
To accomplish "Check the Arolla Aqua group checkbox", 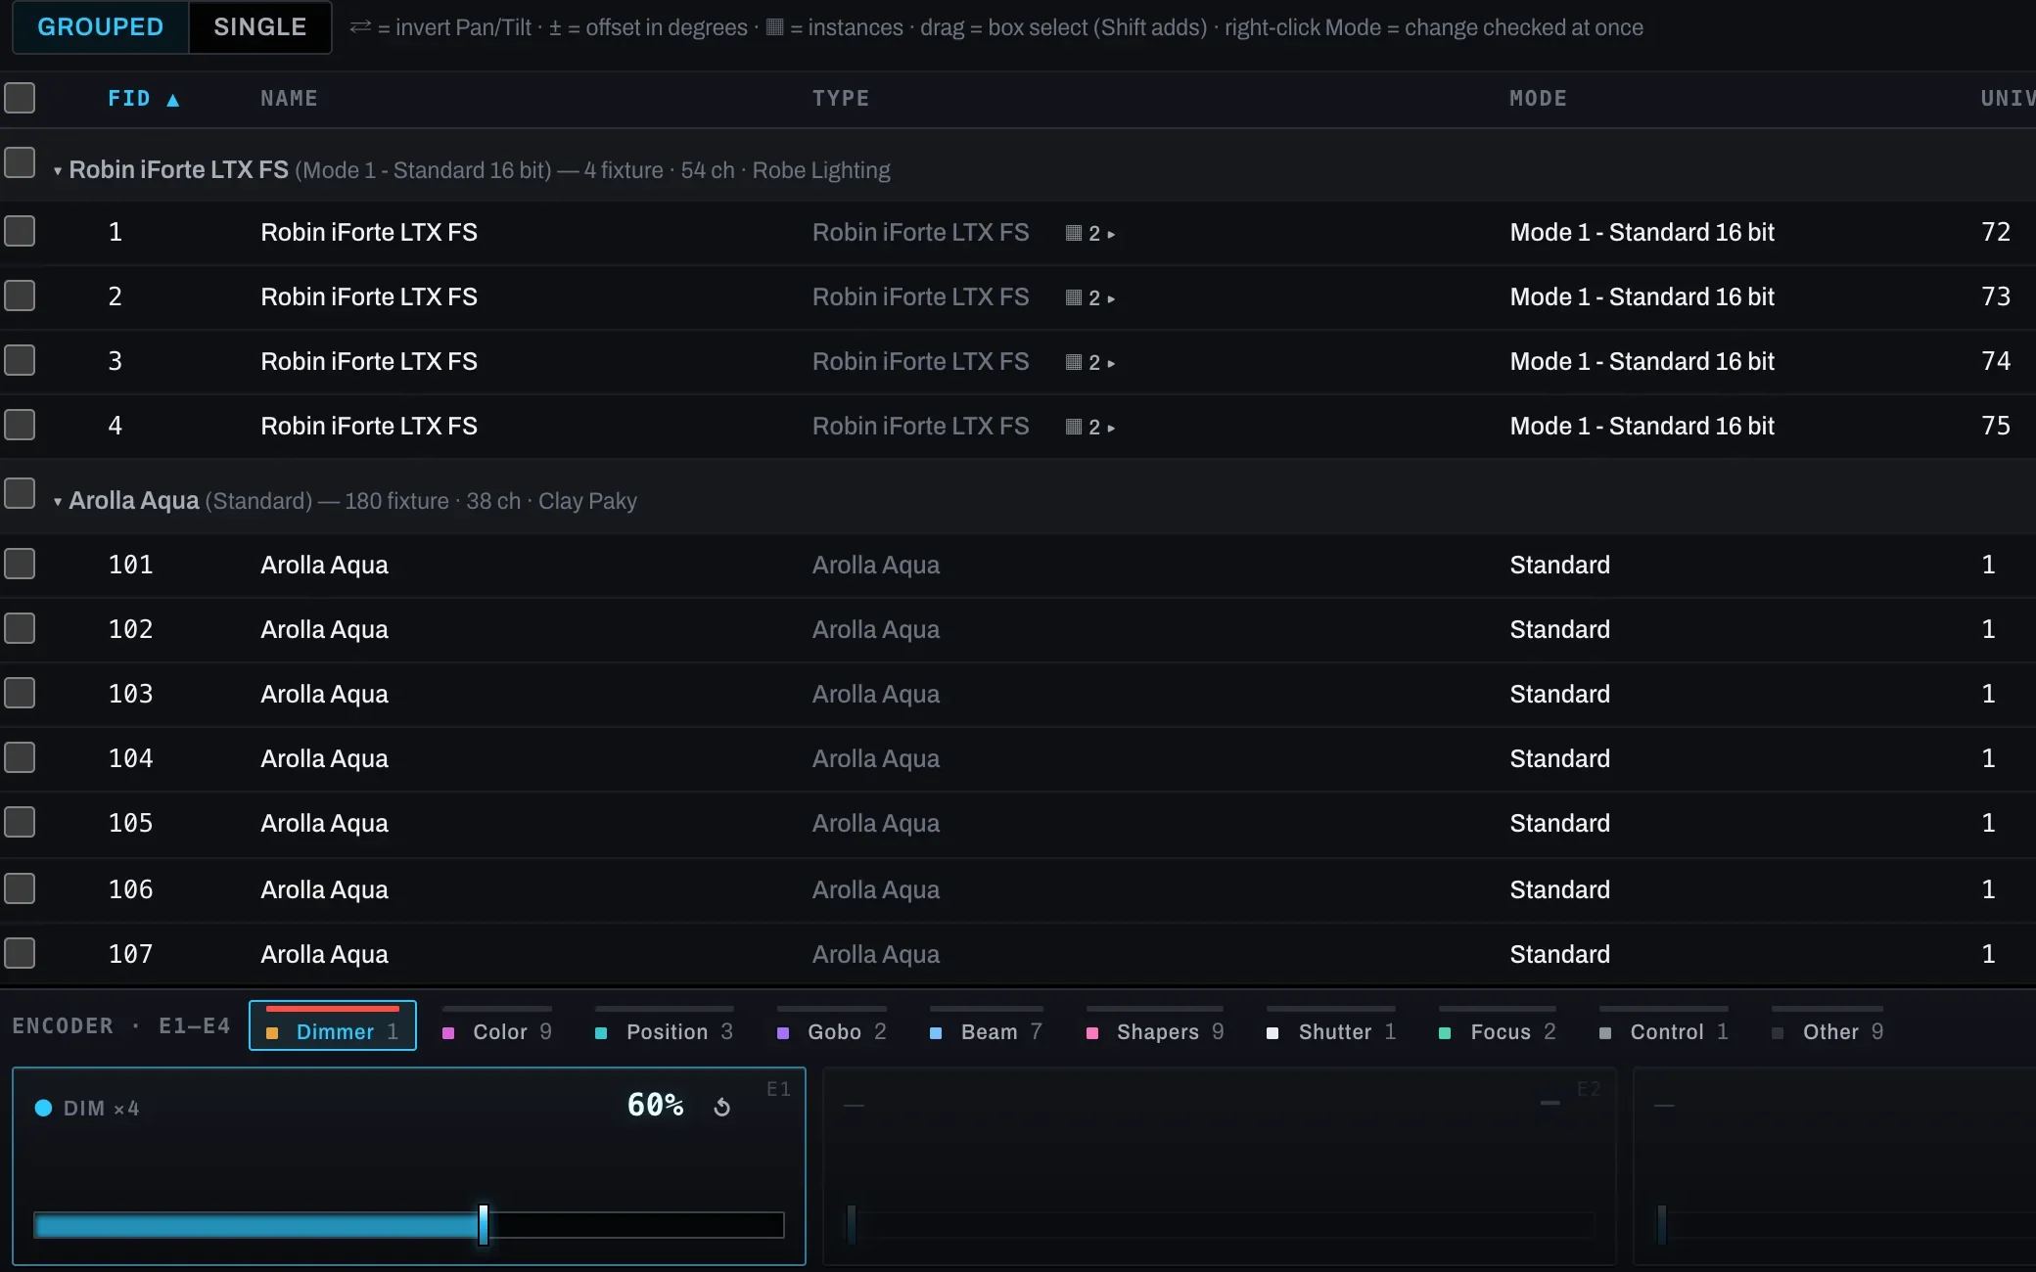I will (x=20, y=493).
